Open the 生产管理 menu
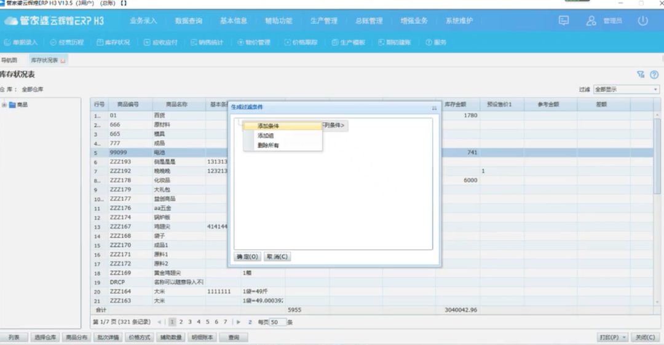664x345 pixels. (x=323, y=21)
